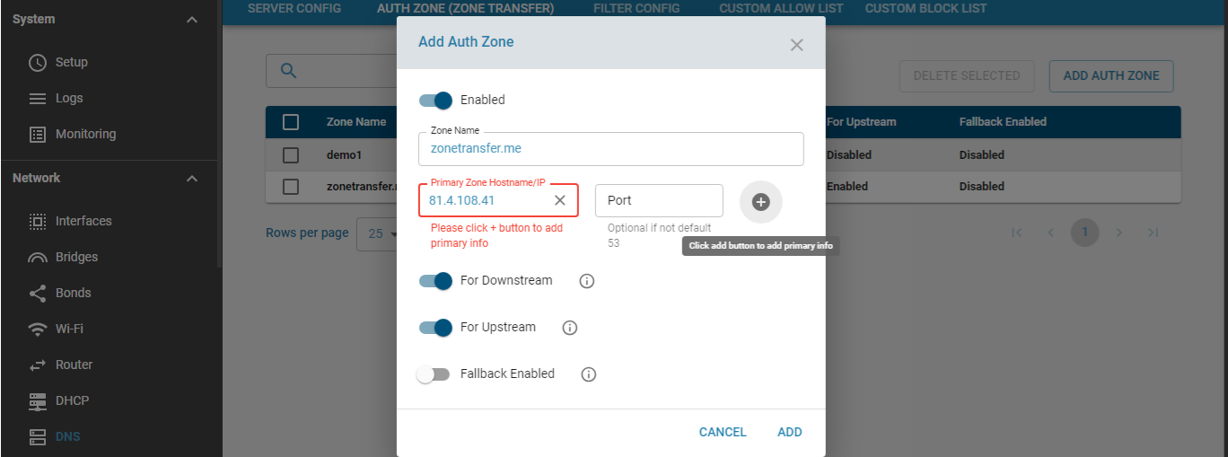Select the demo1 row checkbox
This screenshot has height=457, width=1228.
pos(291,154)
